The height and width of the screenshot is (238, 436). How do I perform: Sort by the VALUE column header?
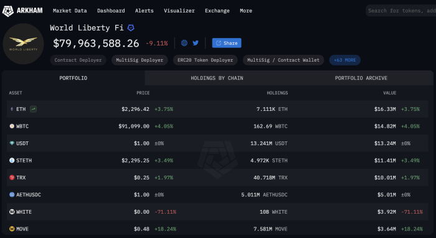pos(389,93)
